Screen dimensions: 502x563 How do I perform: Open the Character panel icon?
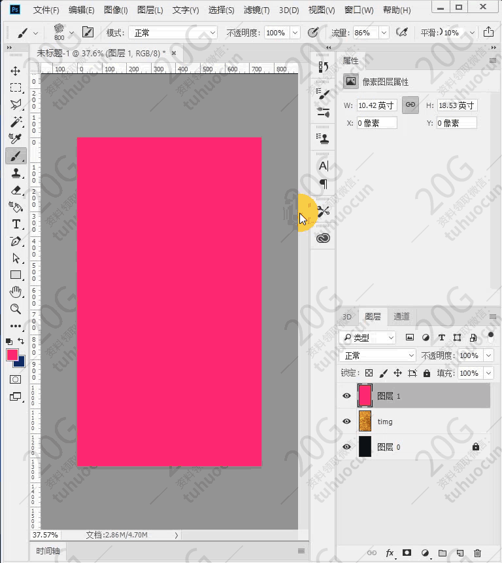pos(323,166)
